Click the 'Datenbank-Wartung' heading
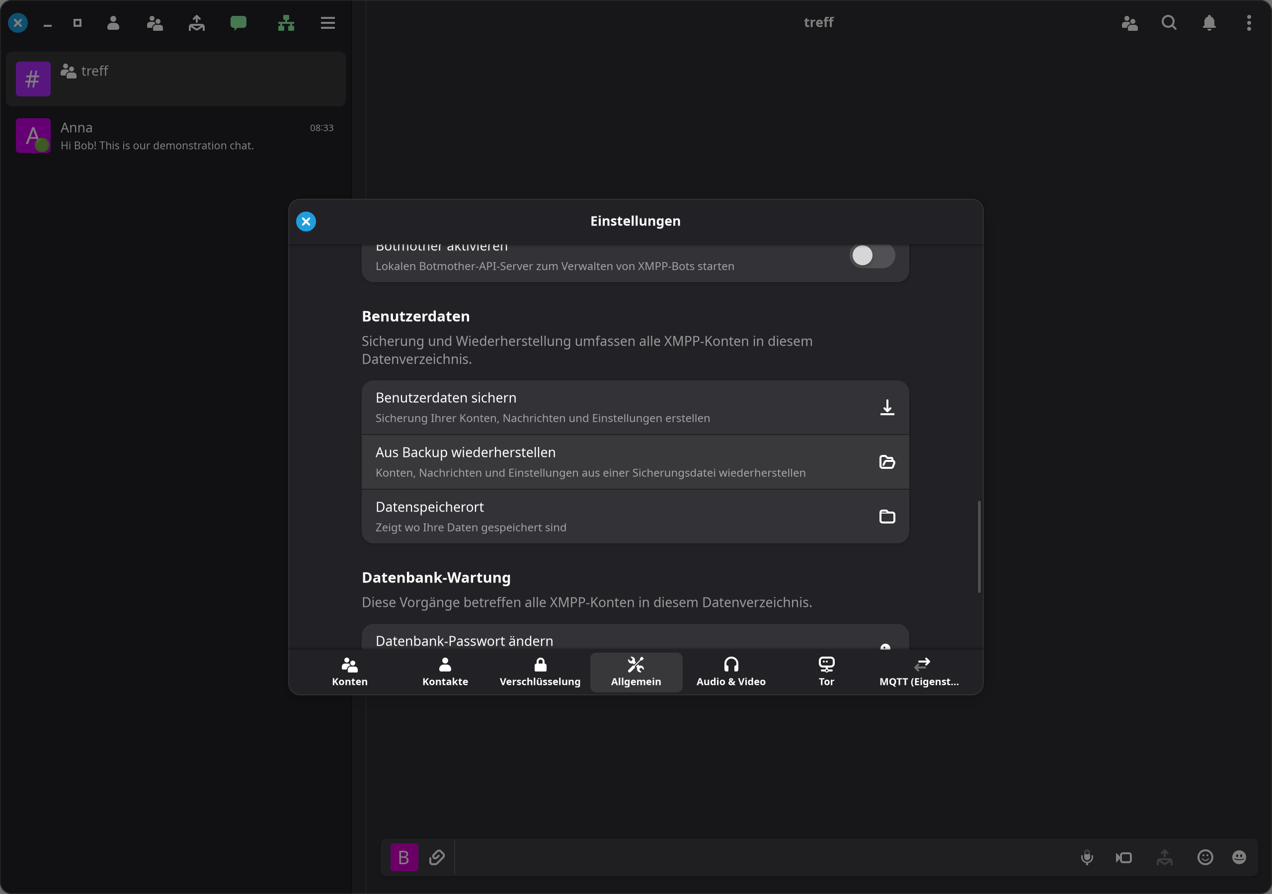The width and height of the screenshot is (1272, 894). point(436,578)
